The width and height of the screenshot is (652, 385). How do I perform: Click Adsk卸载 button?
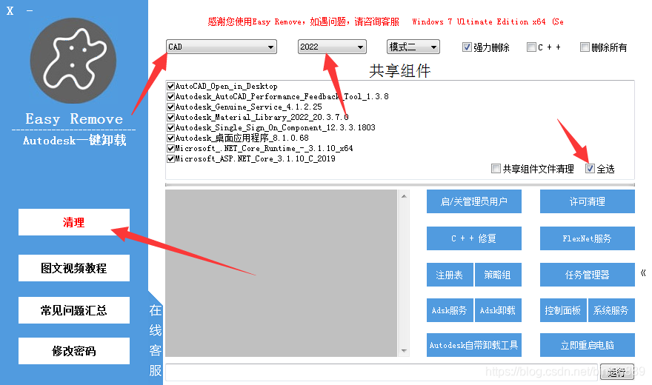coord(498,310)
